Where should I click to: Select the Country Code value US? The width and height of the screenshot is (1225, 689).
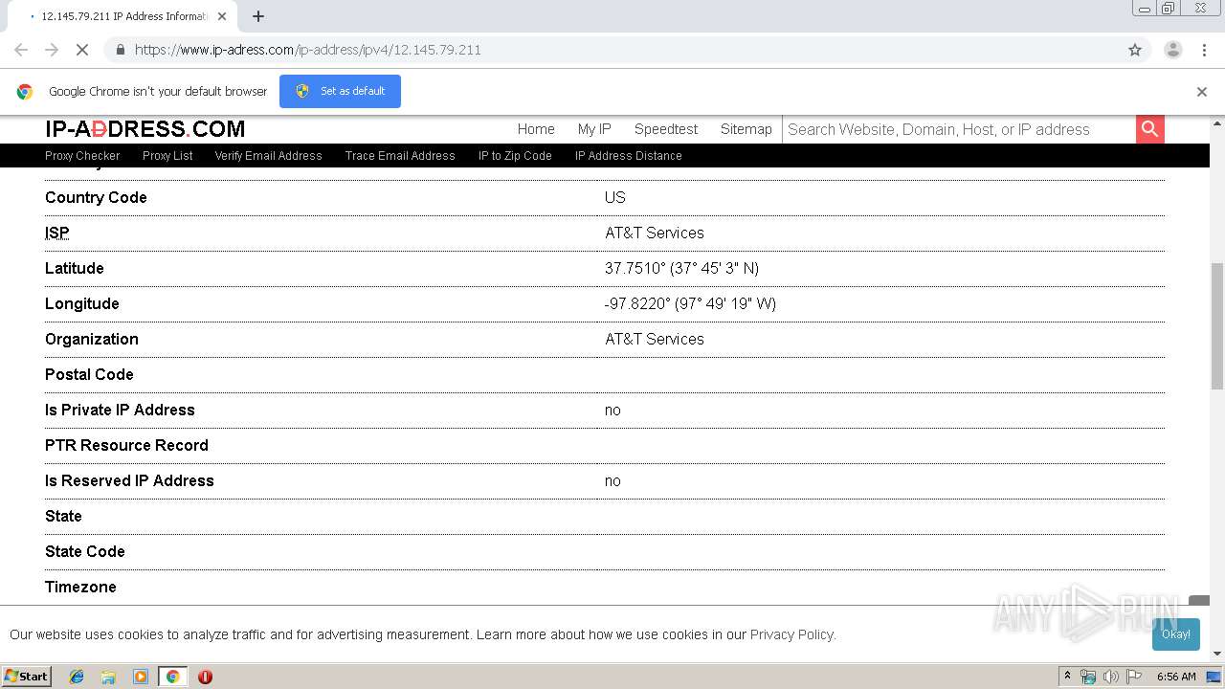click(x=614, y=197)
